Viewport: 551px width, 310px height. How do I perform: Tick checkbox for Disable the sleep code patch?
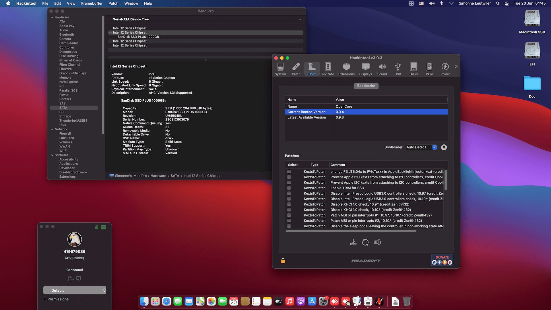click(289, 226)
